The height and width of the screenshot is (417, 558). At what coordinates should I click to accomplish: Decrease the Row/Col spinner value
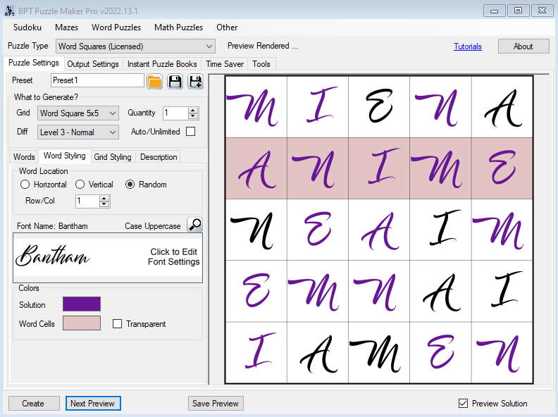[104, 204]
